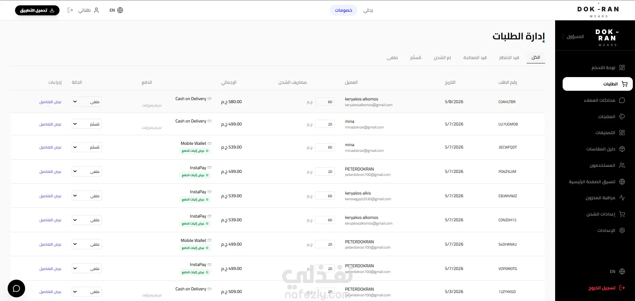This screenshot has width=635, height=301.
Task: Open the لوحة التحكم dashboard icon
Action: click(622, 67)
